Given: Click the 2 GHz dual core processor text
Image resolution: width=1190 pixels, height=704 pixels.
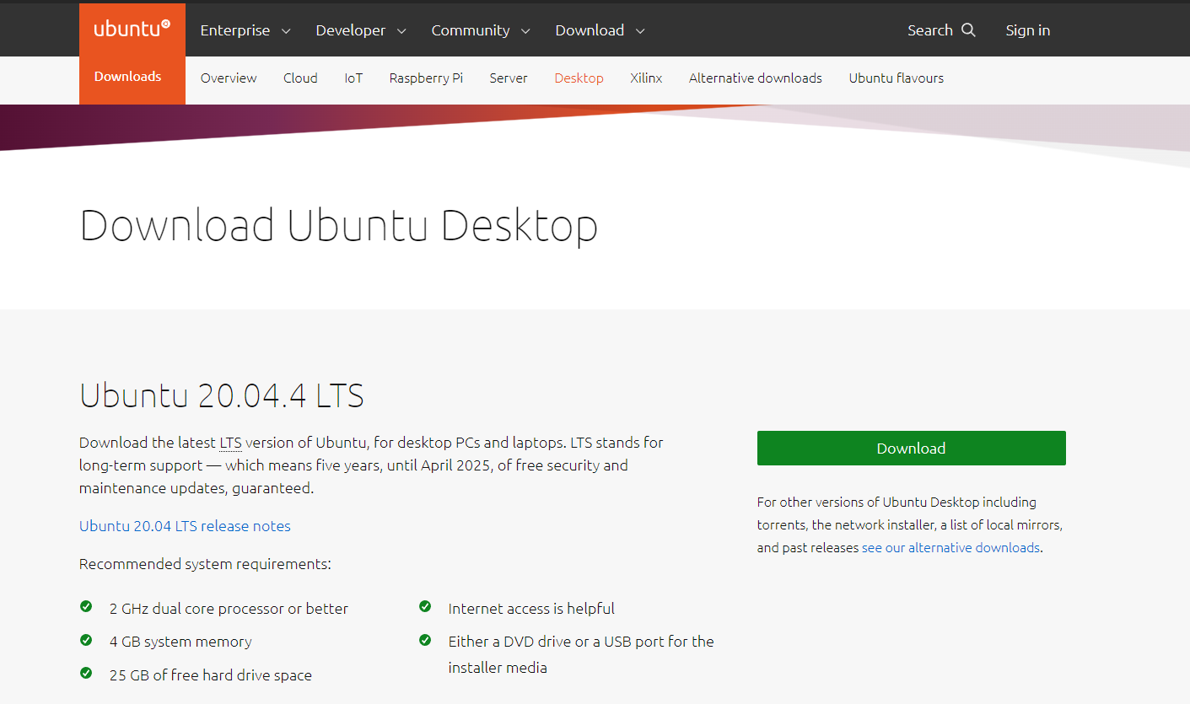Looking at the screenshot, I should coord(229,609).
